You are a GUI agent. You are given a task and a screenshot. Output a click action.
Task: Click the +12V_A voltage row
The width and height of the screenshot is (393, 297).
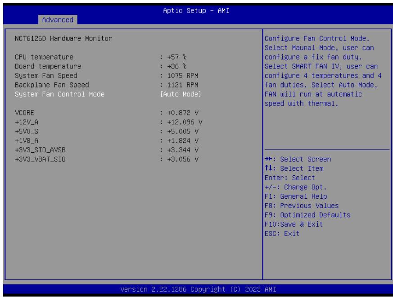108,122
